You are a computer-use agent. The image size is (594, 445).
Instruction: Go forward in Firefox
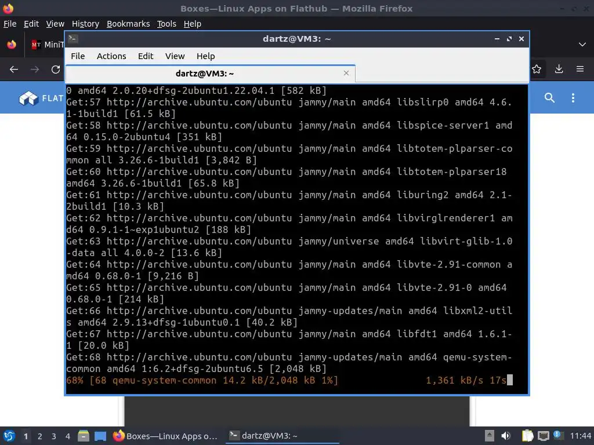point(34,70)
